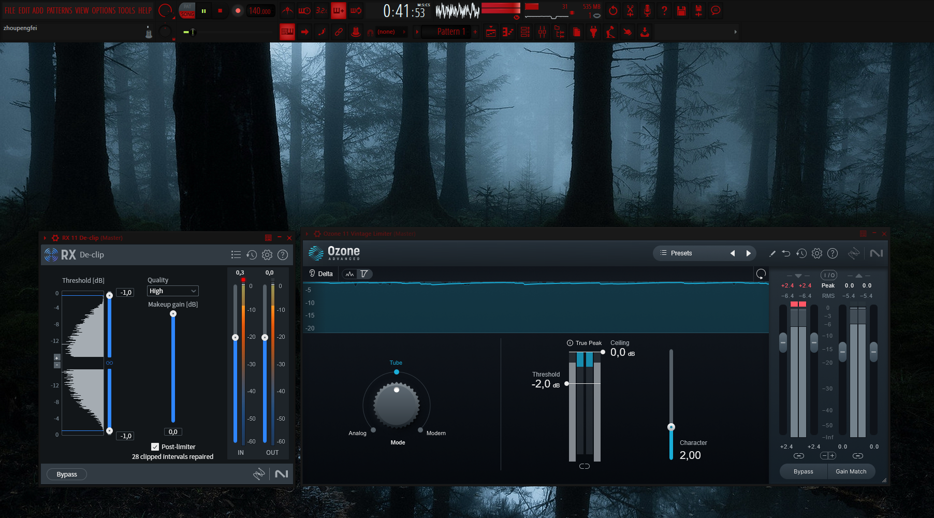Open the FILE menu
Viewport: 934px width, 518px height.
click(x=10, y=10)
